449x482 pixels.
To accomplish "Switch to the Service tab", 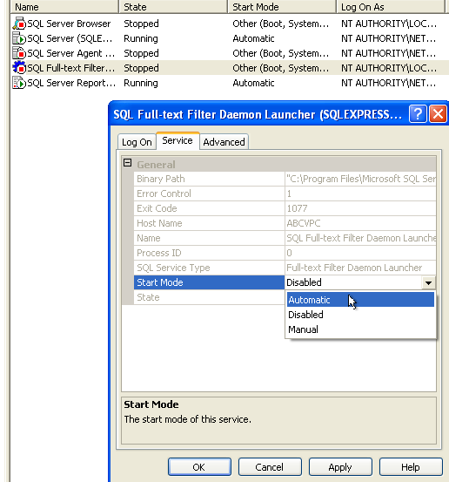I will click(178, 141).
